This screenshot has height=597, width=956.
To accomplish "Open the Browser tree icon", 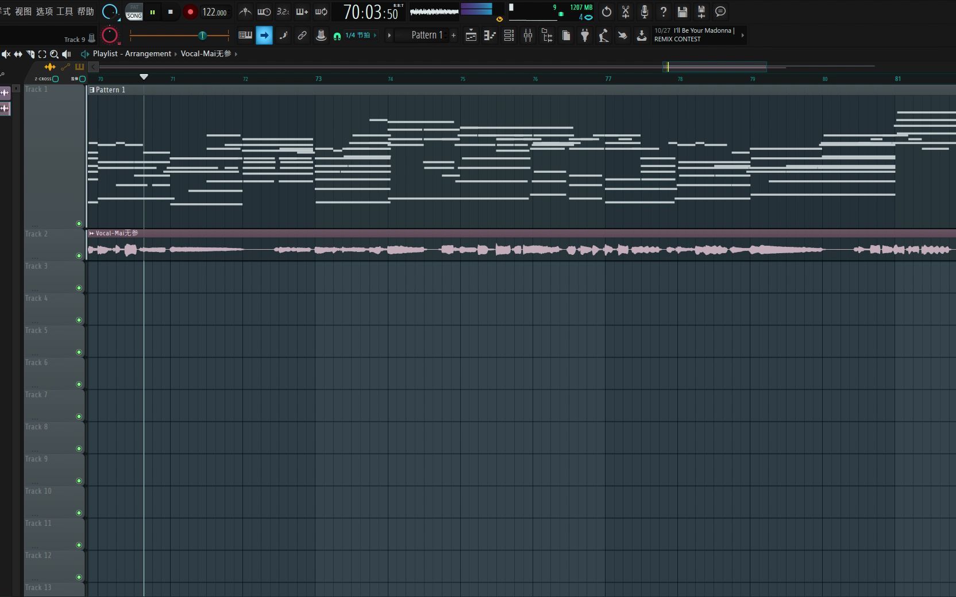I will [x=547, y=36].
